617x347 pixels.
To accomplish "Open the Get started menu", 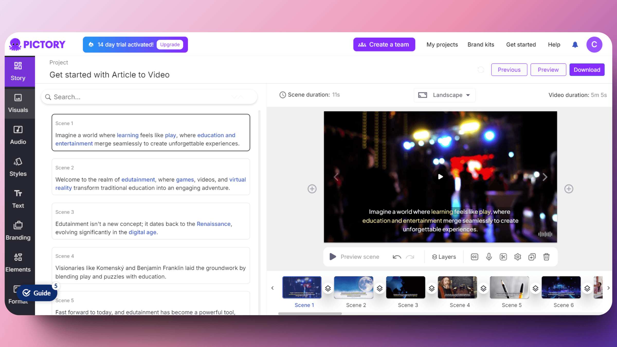I will click(x=521, y=44).
